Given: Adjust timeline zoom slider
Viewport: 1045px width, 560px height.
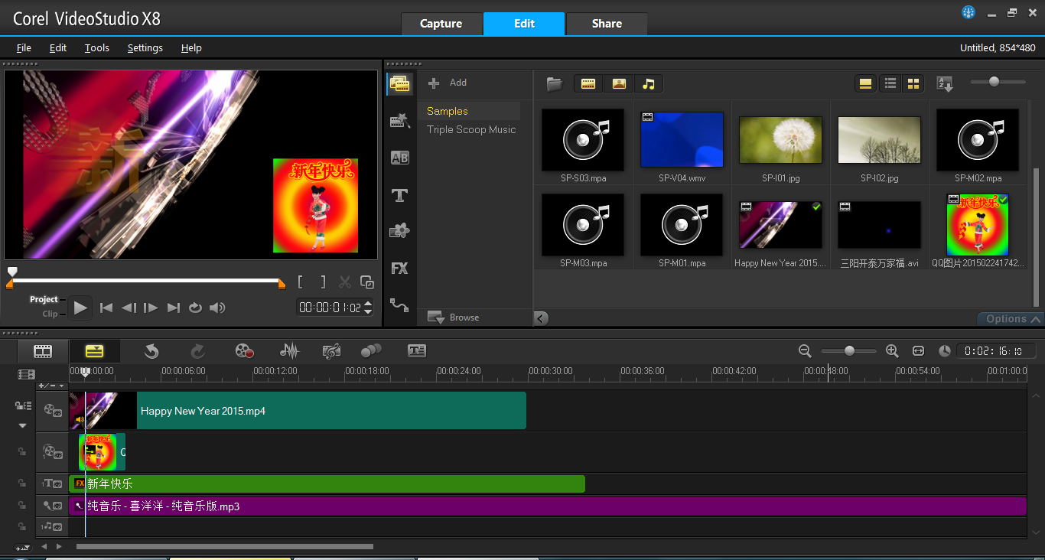Looking at the screenshot, I should [x=849, y=350].
